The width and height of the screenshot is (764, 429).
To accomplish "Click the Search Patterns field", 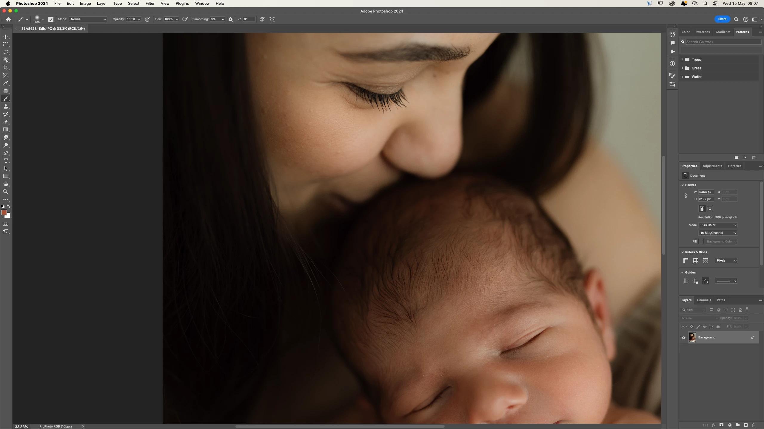I will [723, 42].
